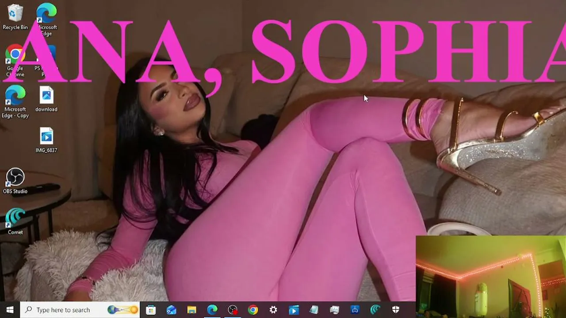Open the Microsoft Edge desktop shortcut
This screenshot has width=566, height=318.
tap(46, 19)
